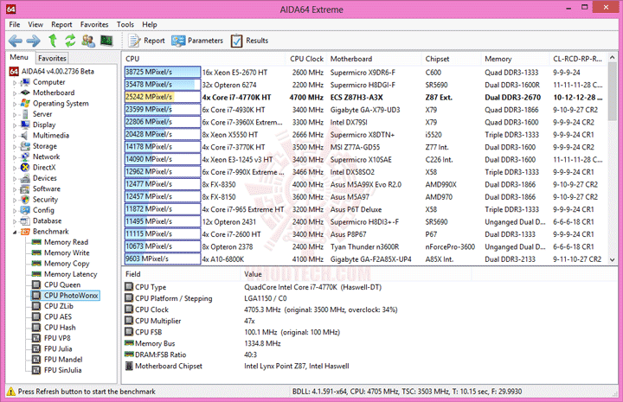The image size is (623, 402).
Task: Click results list scrollbar down arrow
Action: coord(612,259)
